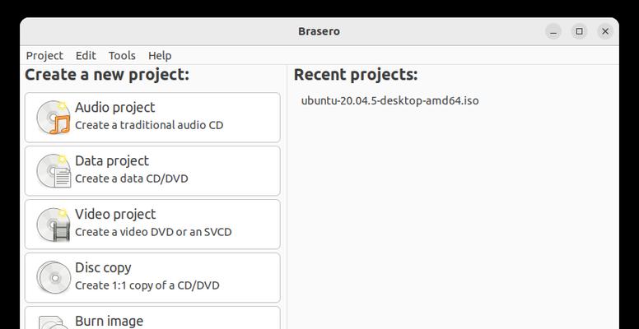Maximize the Brasero window
This screenshot has height=329, width=639.
click(580, 31)
